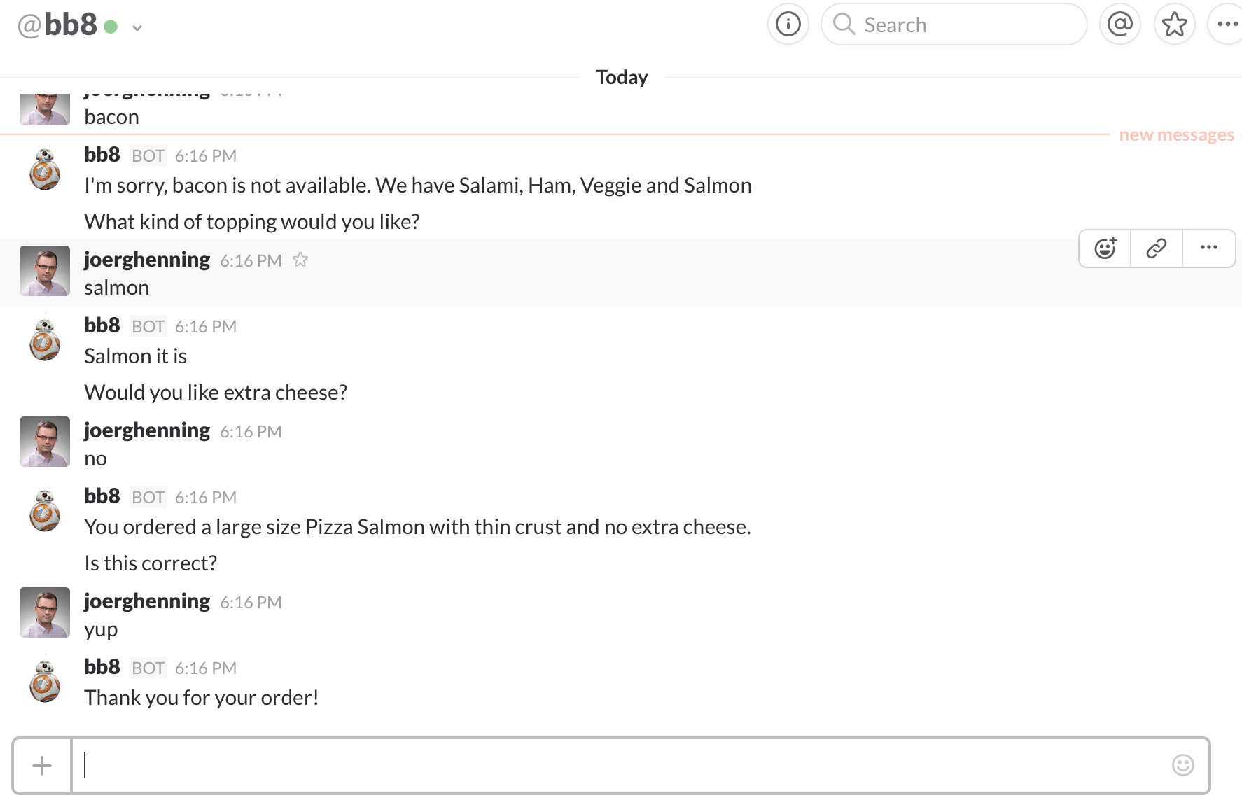Viewport: 1242px width, 812px height.
Task: Open bb8 avatar on Thank you message
Action: 45,679
